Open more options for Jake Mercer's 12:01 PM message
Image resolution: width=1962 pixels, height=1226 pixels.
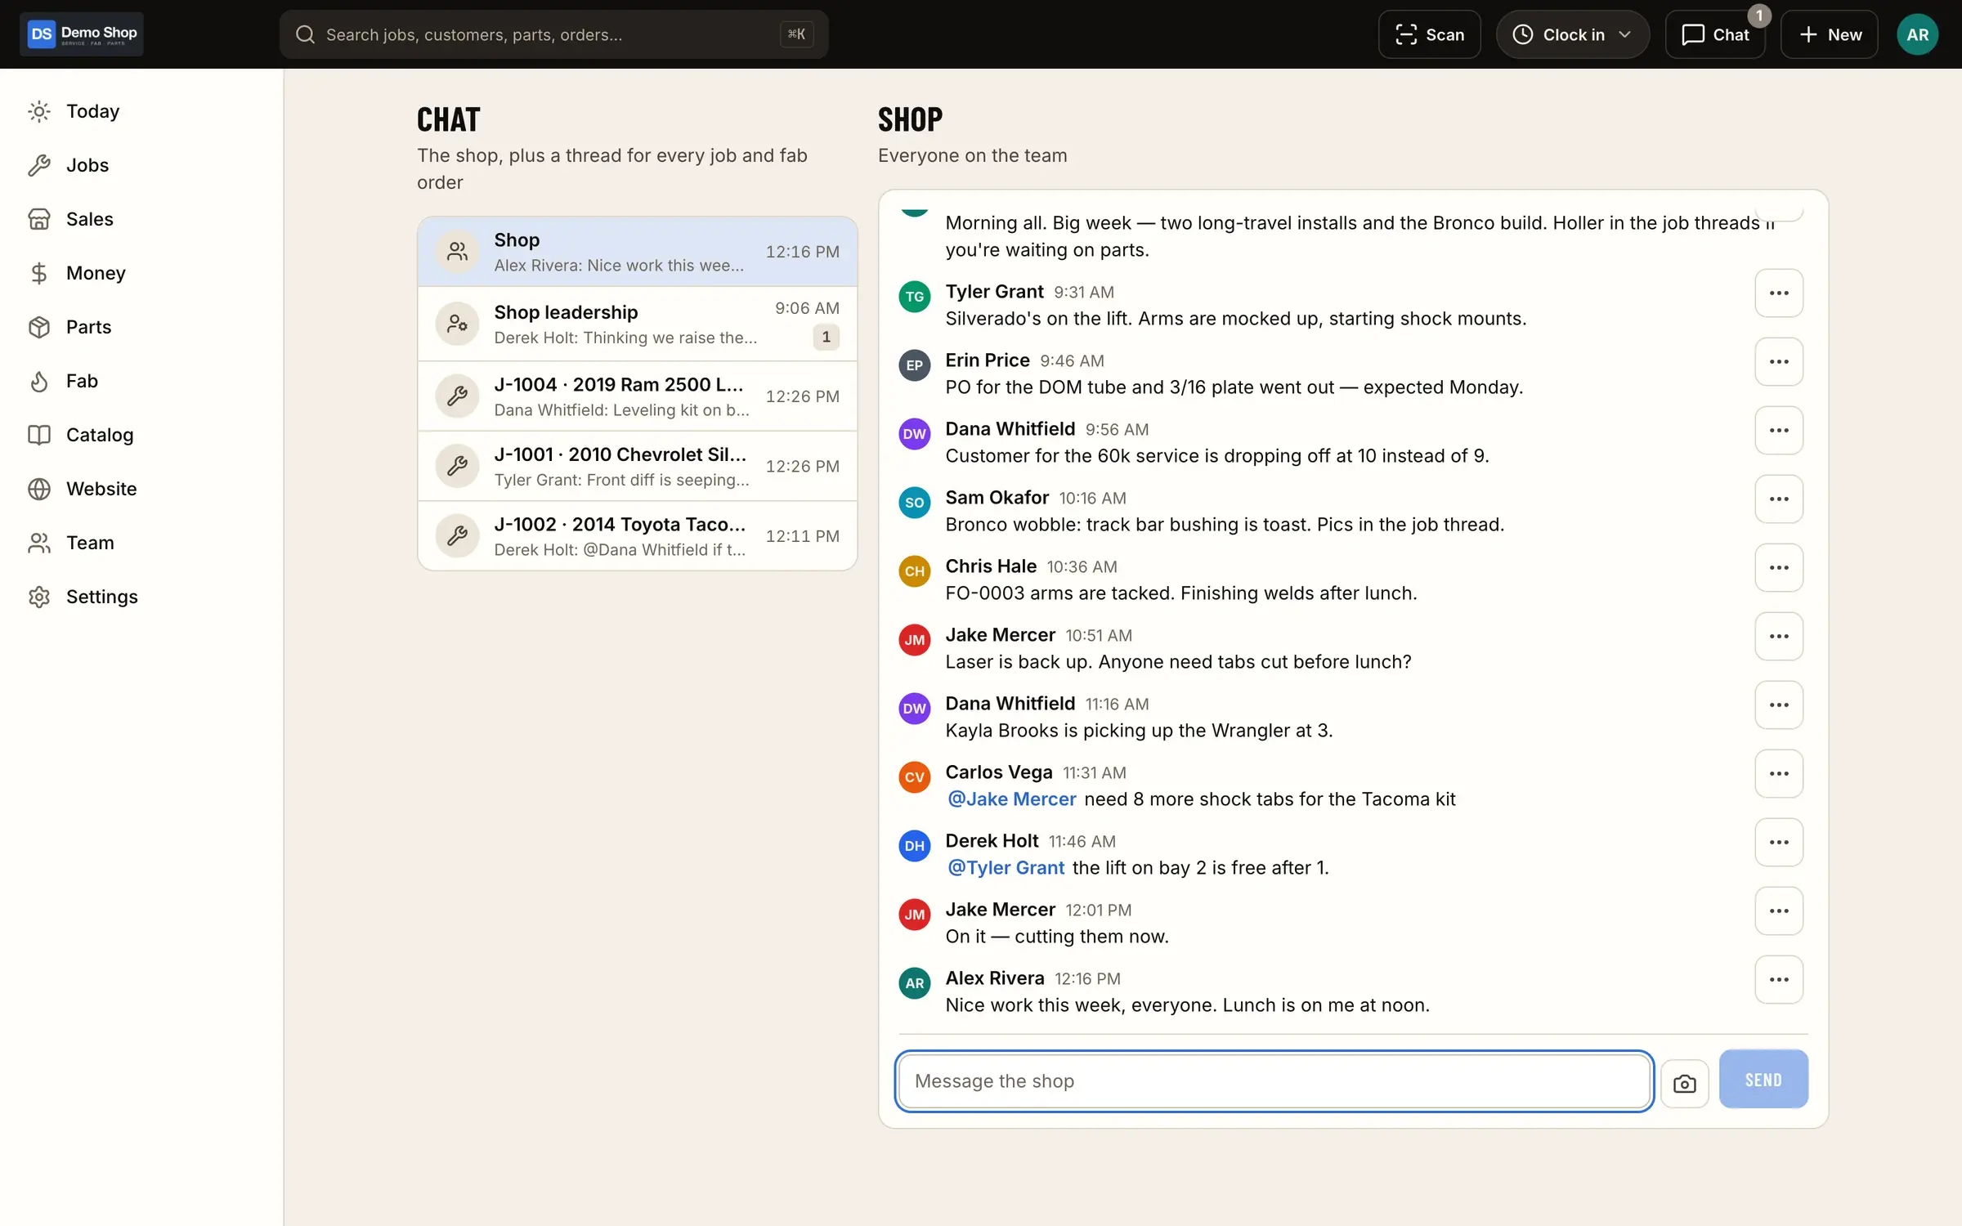click(x=1779, y=911)
